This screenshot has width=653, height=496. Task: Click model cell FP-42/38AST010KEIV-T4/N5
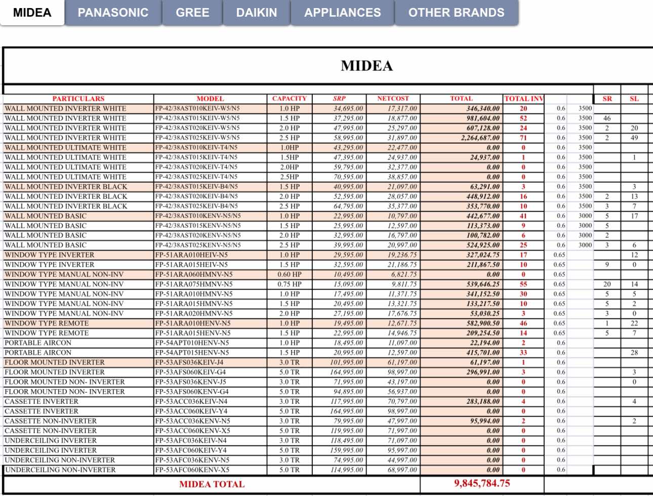coord(210,147)
